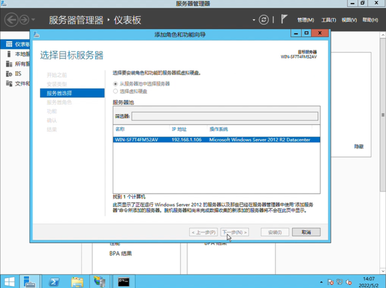386x288 pixels.
Task: Click the 安装(I) install button
Action: [x=275, y=232]
